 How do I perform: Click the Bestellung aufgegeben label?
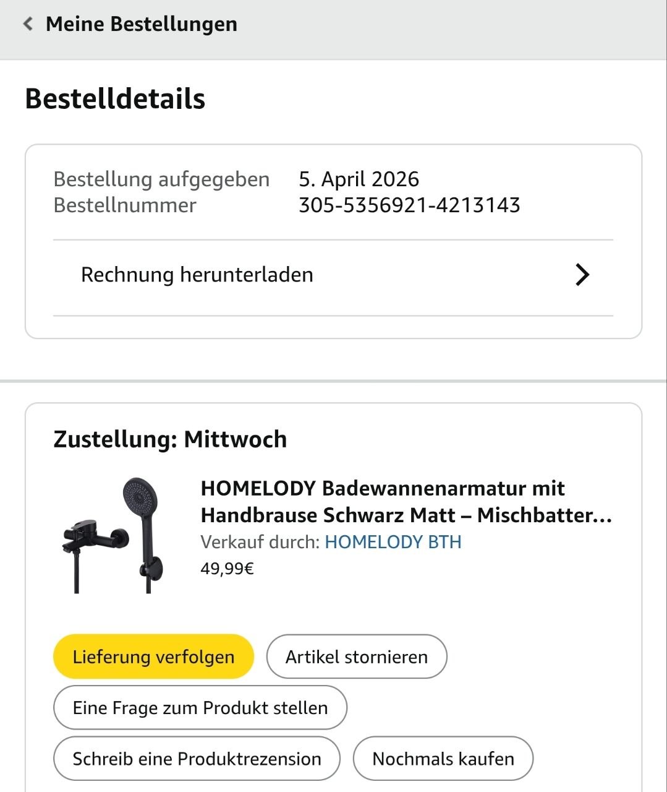tap(161, 179)
